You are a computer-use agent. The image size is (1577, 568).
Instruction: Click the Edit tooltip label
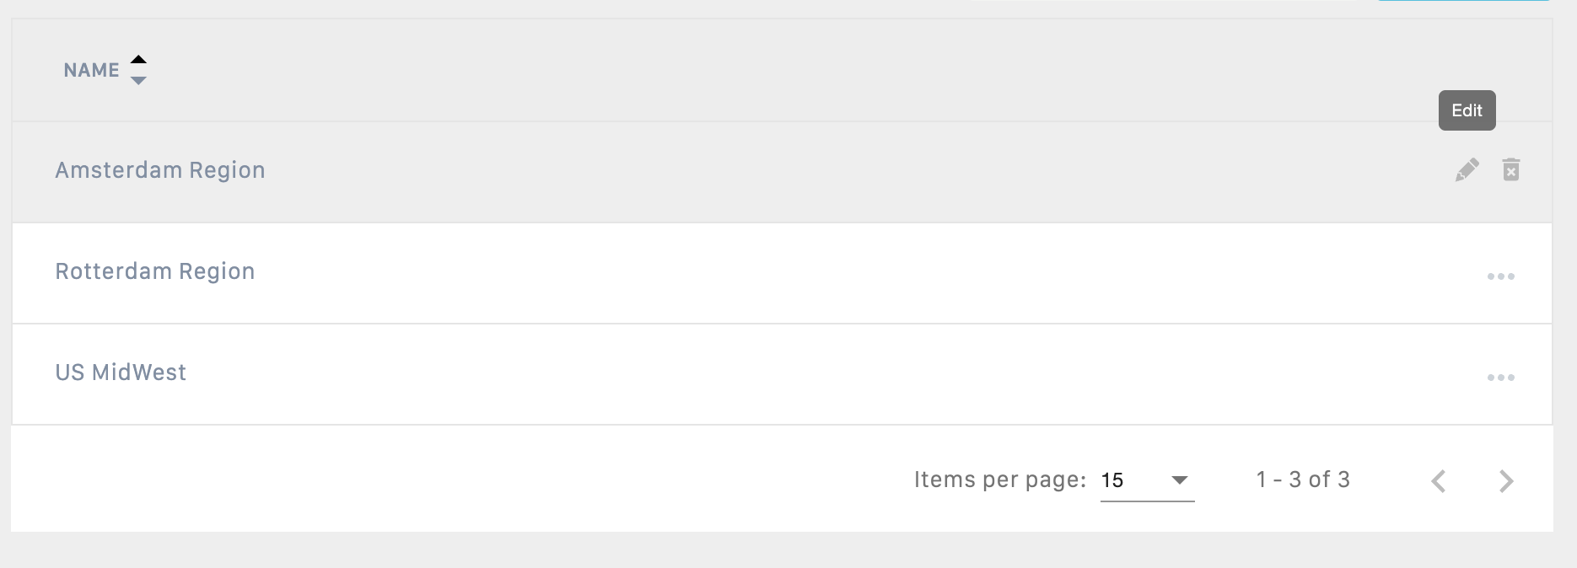1467,110
